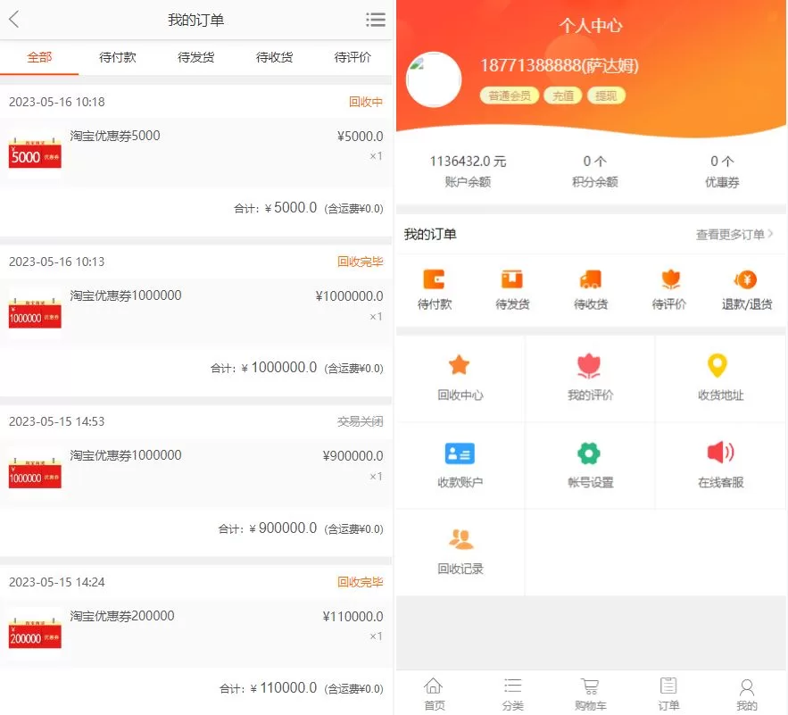Open the 200000 coupon thumbnail

(x=35, y=633)
